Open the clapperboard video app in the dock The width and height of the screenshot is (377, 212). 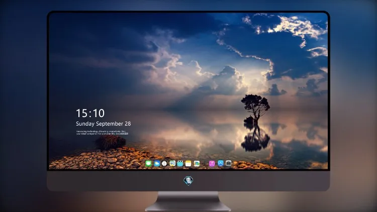[x=180, y=163]
